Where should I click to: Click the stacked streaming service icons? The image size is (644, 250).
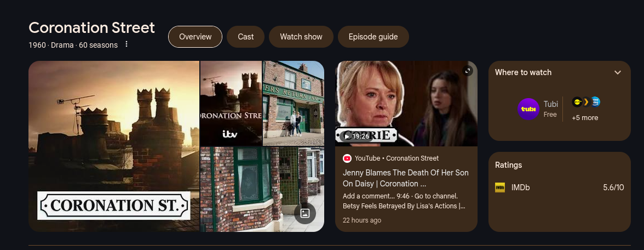[586, 102]
